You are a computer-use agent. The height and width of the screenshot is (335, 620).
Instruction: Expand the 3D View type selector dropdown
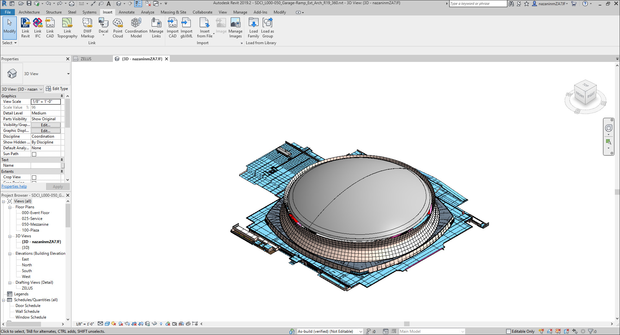68,74
